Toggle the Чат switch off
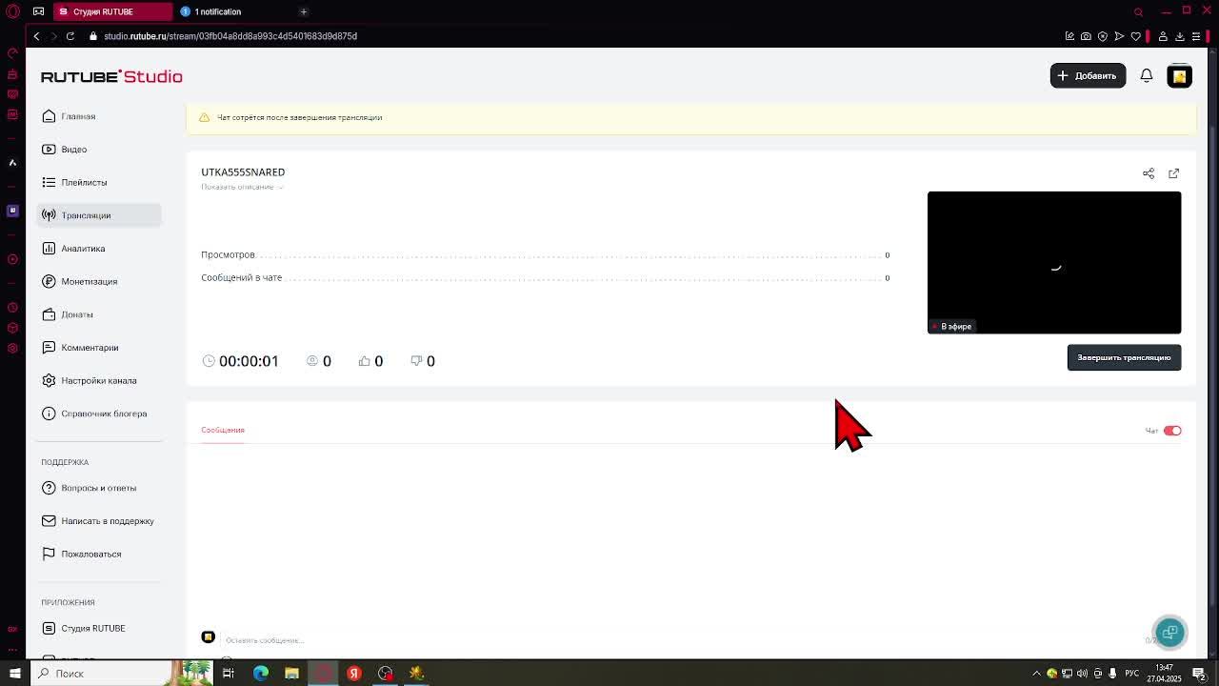This screenshot has height=686, width=1219. point(1172,431)
